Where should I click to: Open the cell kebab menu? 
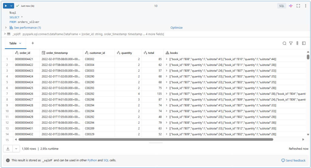pos(306,6)
